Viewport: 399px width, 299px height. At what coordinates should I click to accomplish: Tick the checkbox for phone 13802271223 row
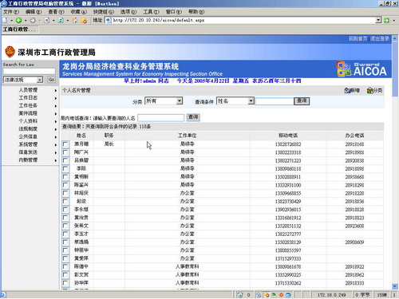click(x=65, y=160)
